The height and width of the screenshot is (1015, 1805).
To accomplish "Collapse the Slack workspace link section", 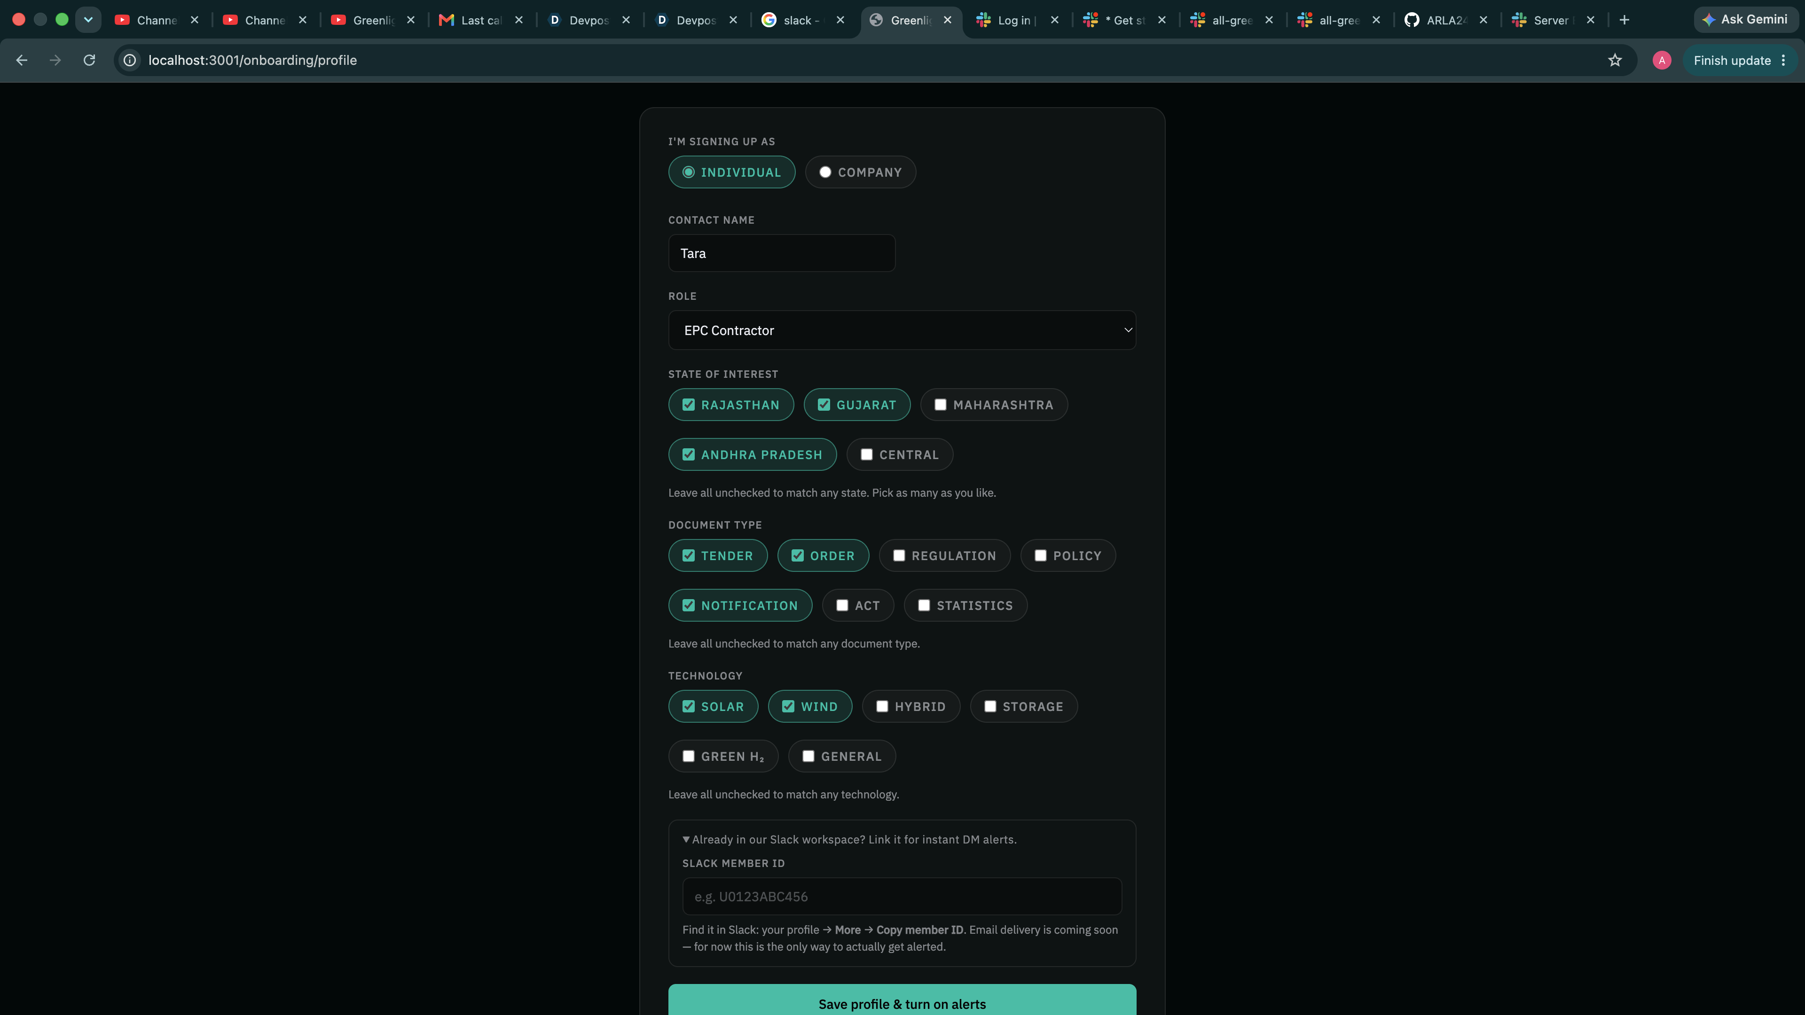I will tap(849, 840).
